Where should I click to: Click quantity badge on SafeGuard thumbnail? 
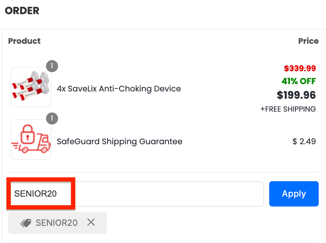(x=52, y=118)
